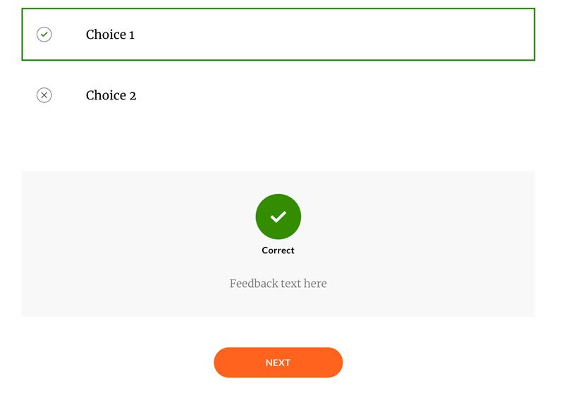Select the Choice 2 answer label

pyautogui.click(x=111, y=95)
